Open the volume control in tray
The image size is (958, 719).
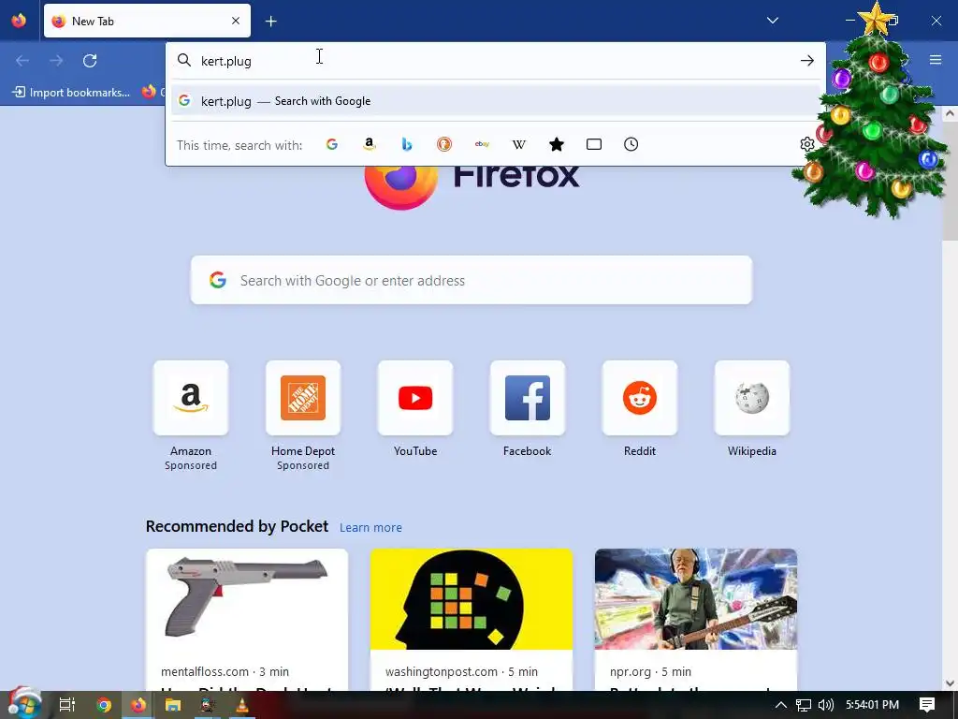825,705
